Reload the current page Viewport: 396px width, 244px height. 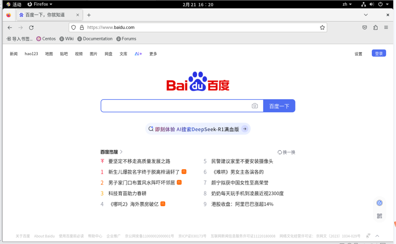point(31,28)
